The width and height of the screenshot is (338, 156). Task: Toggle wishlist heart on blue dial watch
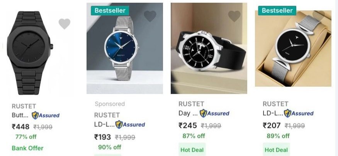click(x=150, y=16)
